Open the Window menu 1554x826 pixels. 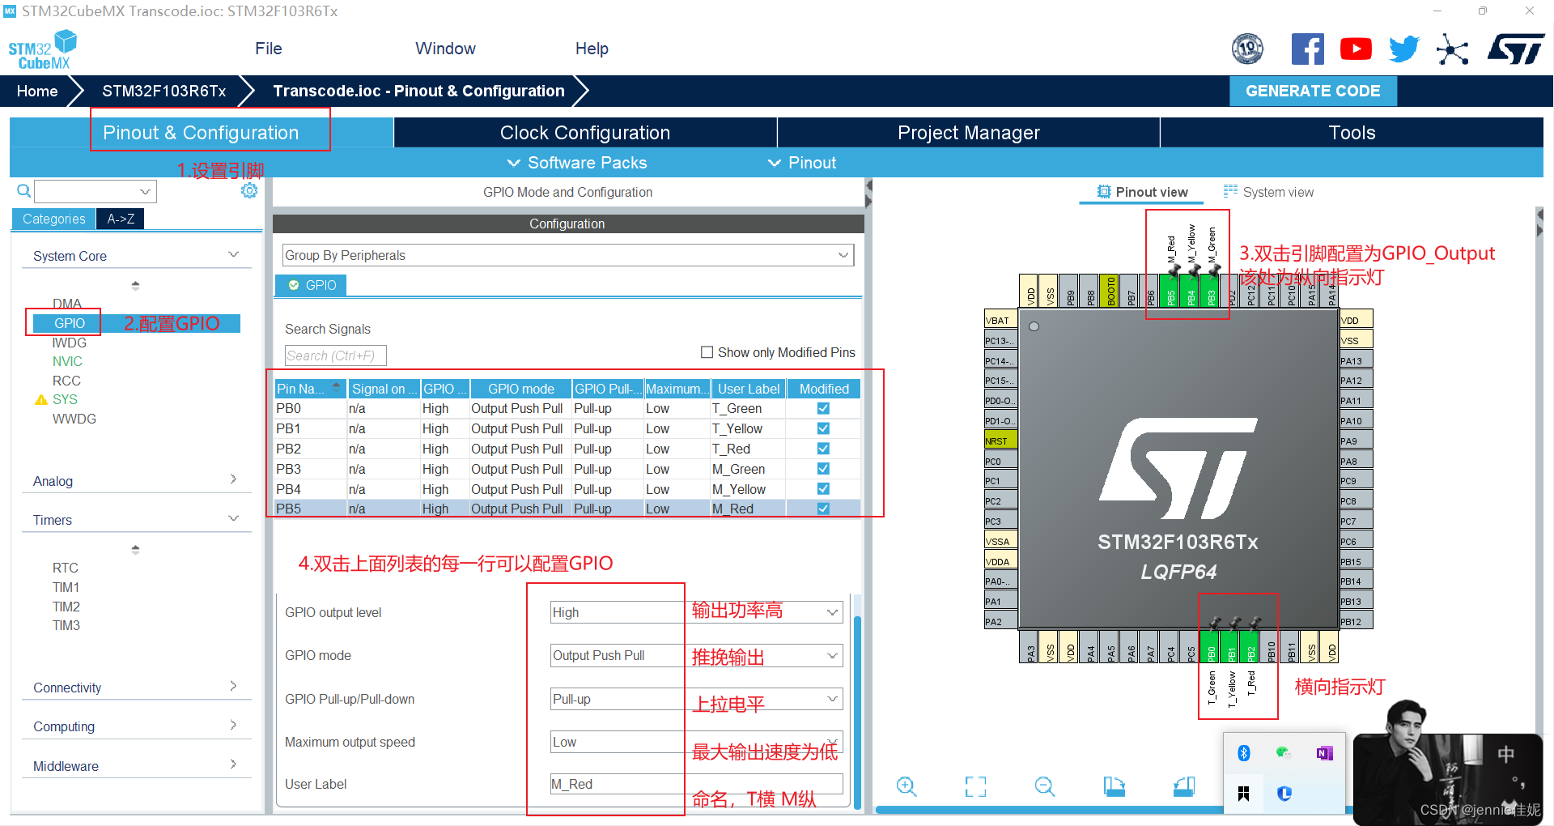coord(445,49)
